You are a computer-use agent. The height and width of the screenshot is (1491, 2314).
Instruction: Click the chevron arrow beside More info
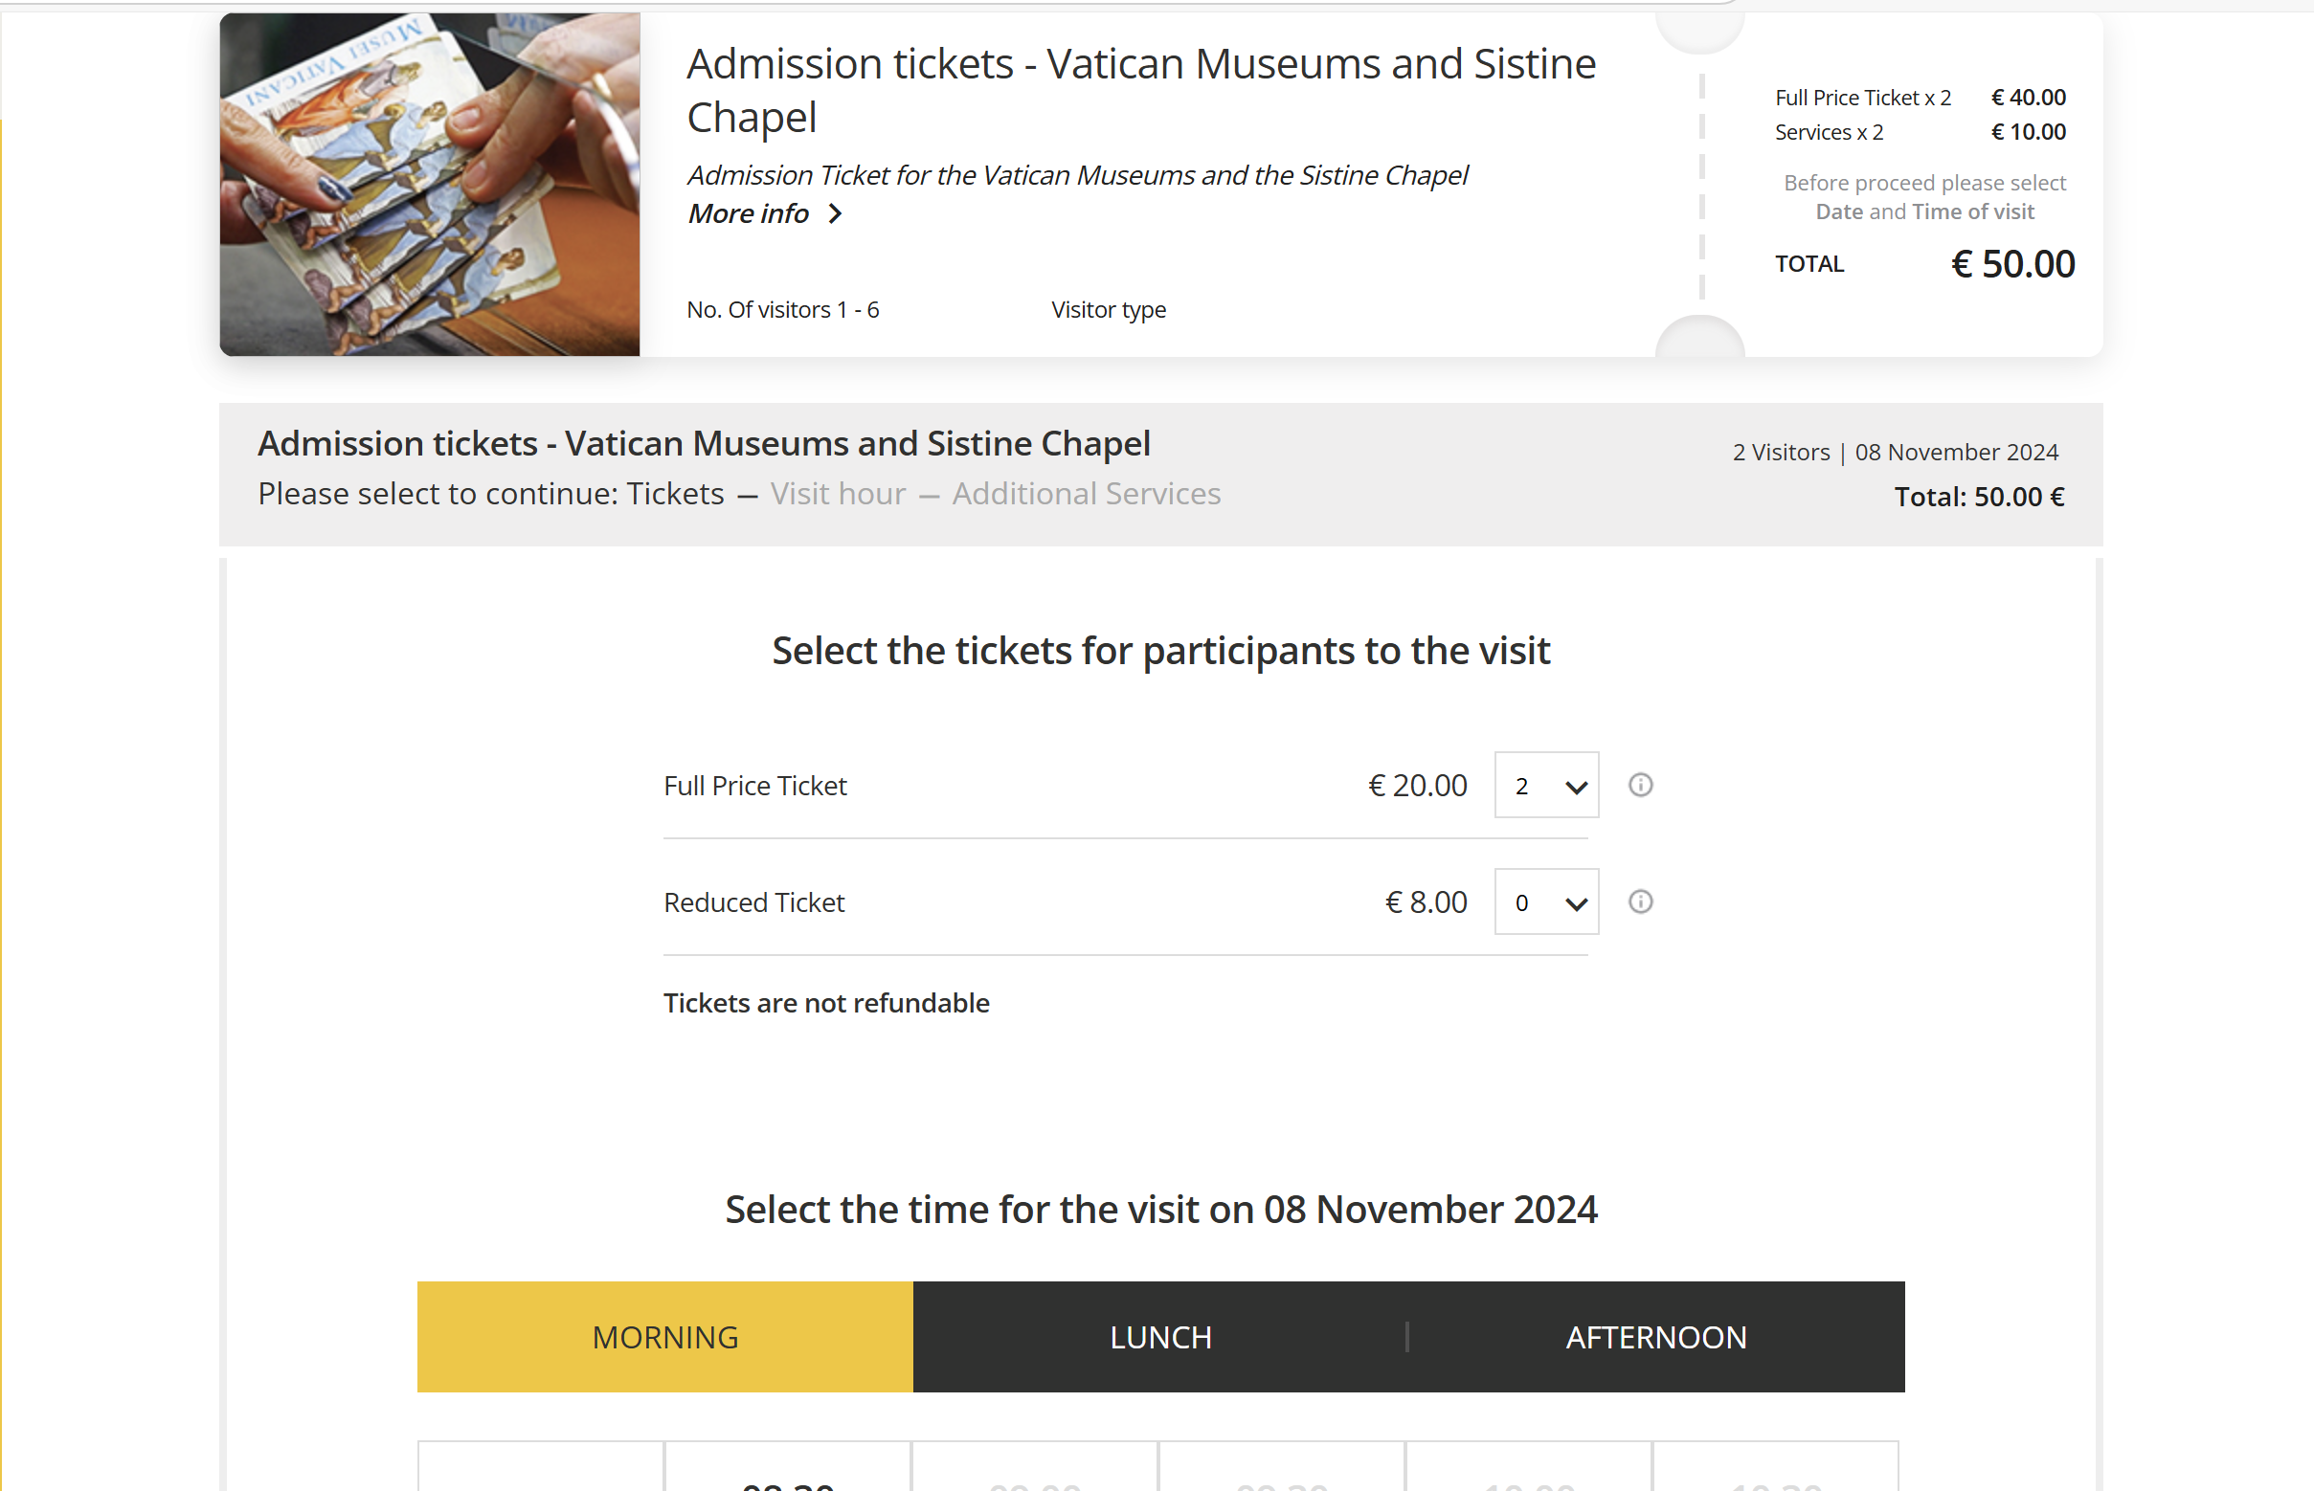[835, 214]
